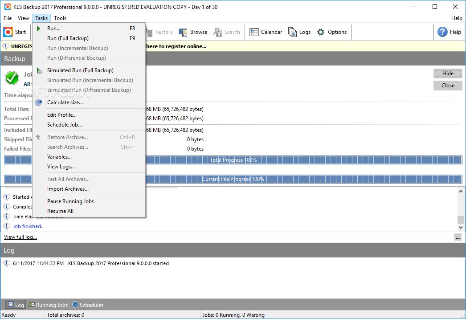Viewport: 466px width, 319px height.
Task: Open Variables... from Tasks menu
Action: [89, 157]
